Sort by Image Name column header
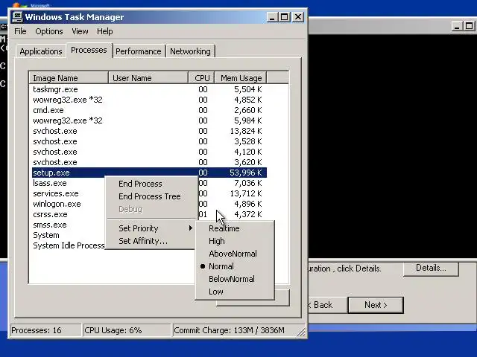This screenshot has width=477, height=357. tap(69, 78)
